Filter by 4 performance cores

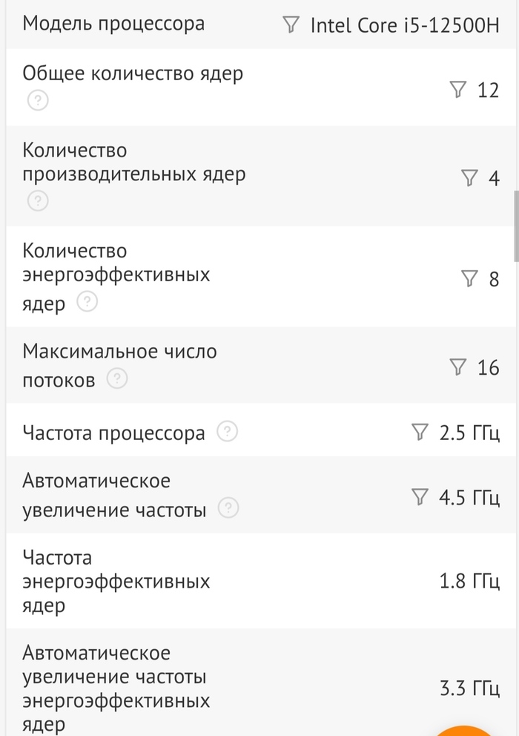pos(469,178)
